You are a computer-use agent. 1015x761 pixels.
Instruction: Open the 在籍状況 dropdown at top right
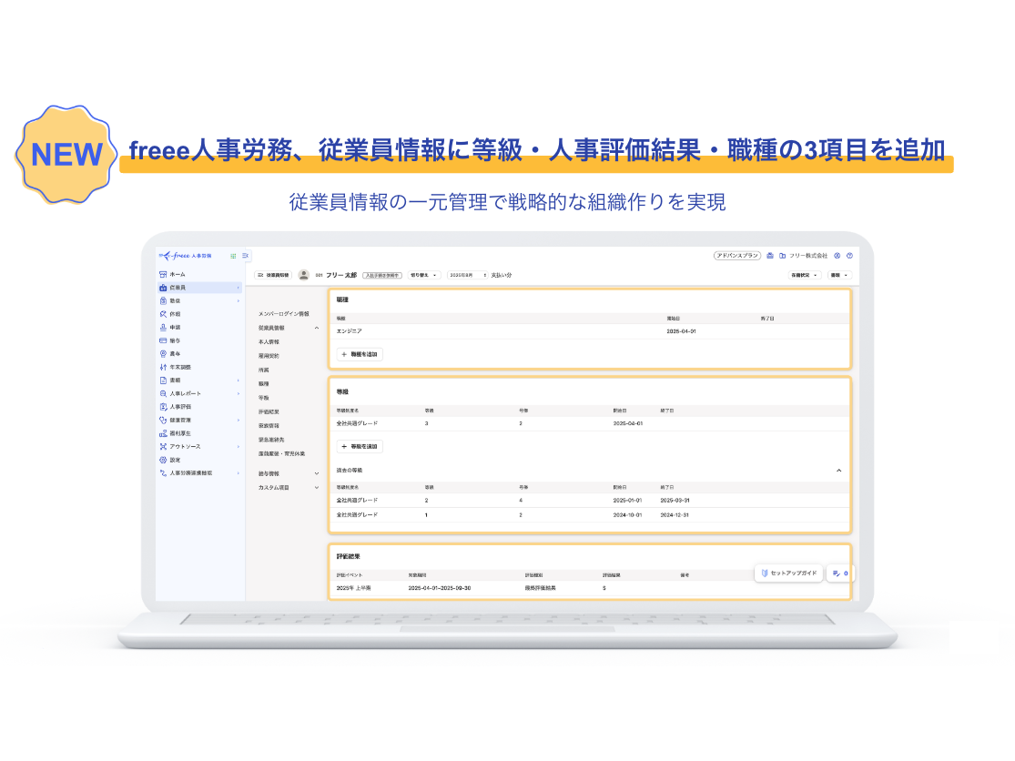point(805,274)
